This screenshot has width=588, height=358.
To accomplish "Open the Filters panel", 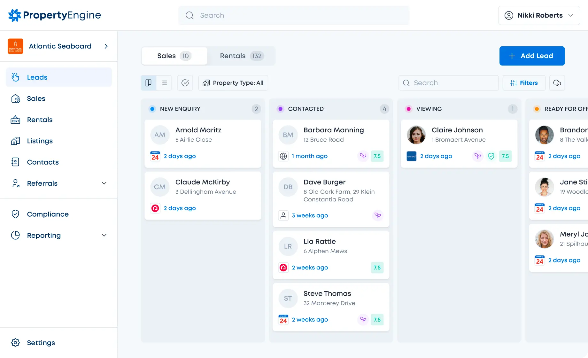I will pyautogui.click(x=524, y=83).
